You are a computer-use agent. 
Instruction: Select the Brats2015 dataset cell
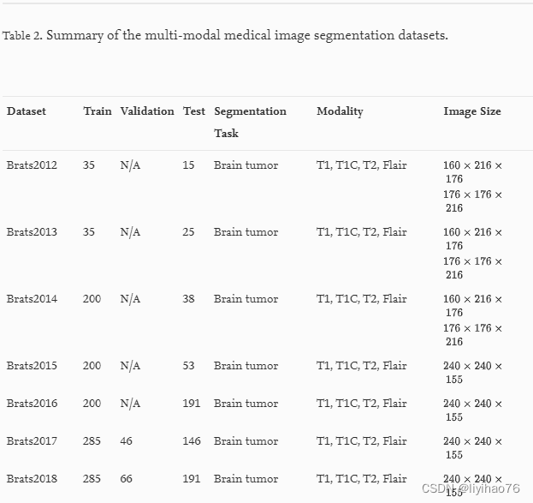click(32, 366)
